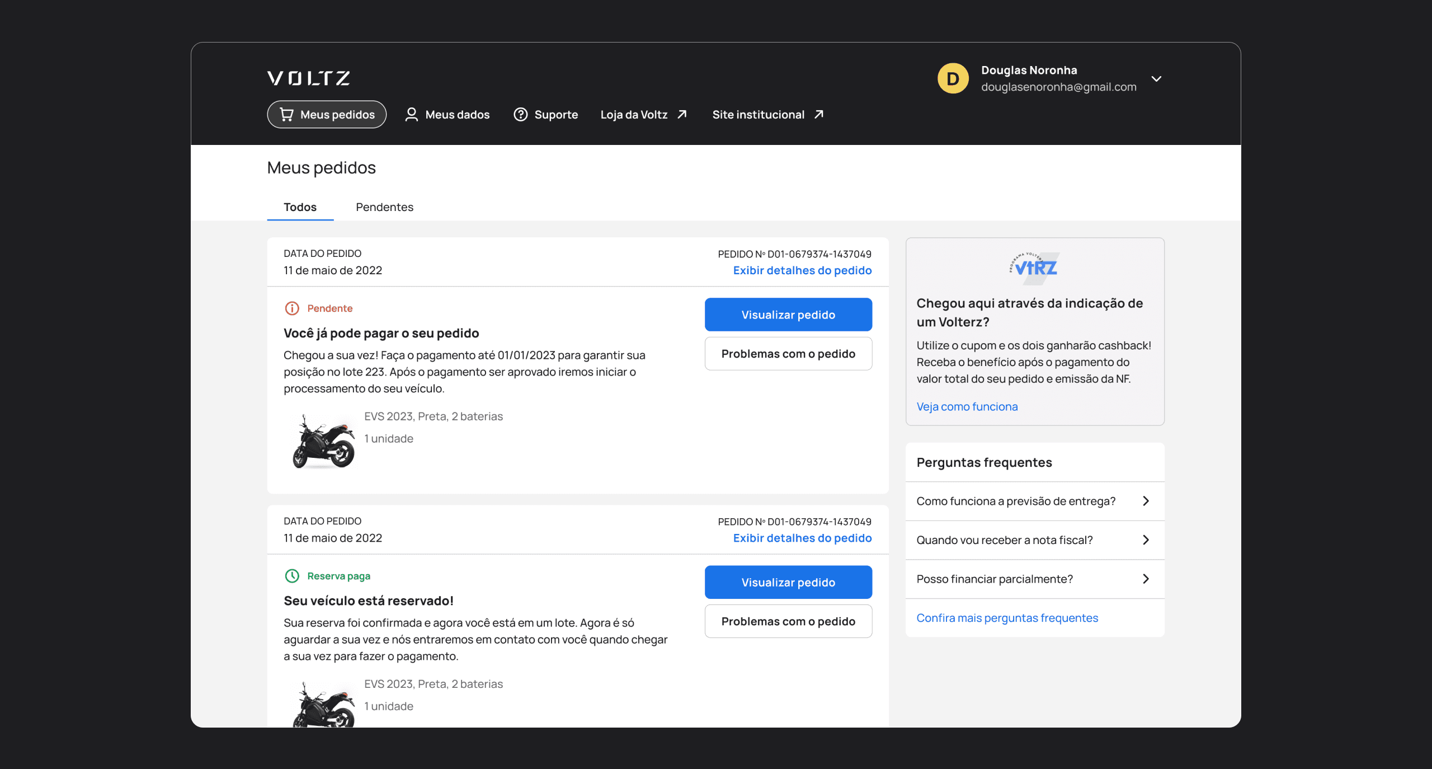Image resolution: width=1432 pixels, height=769 pixels.
Task: Select the Todos tab
Action: pos(300,207)
